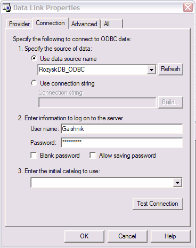The width and height of the screenshot is (196, 248).
Task: Click the User name field containing Gaishnik
Action: [x=122, y=129]
